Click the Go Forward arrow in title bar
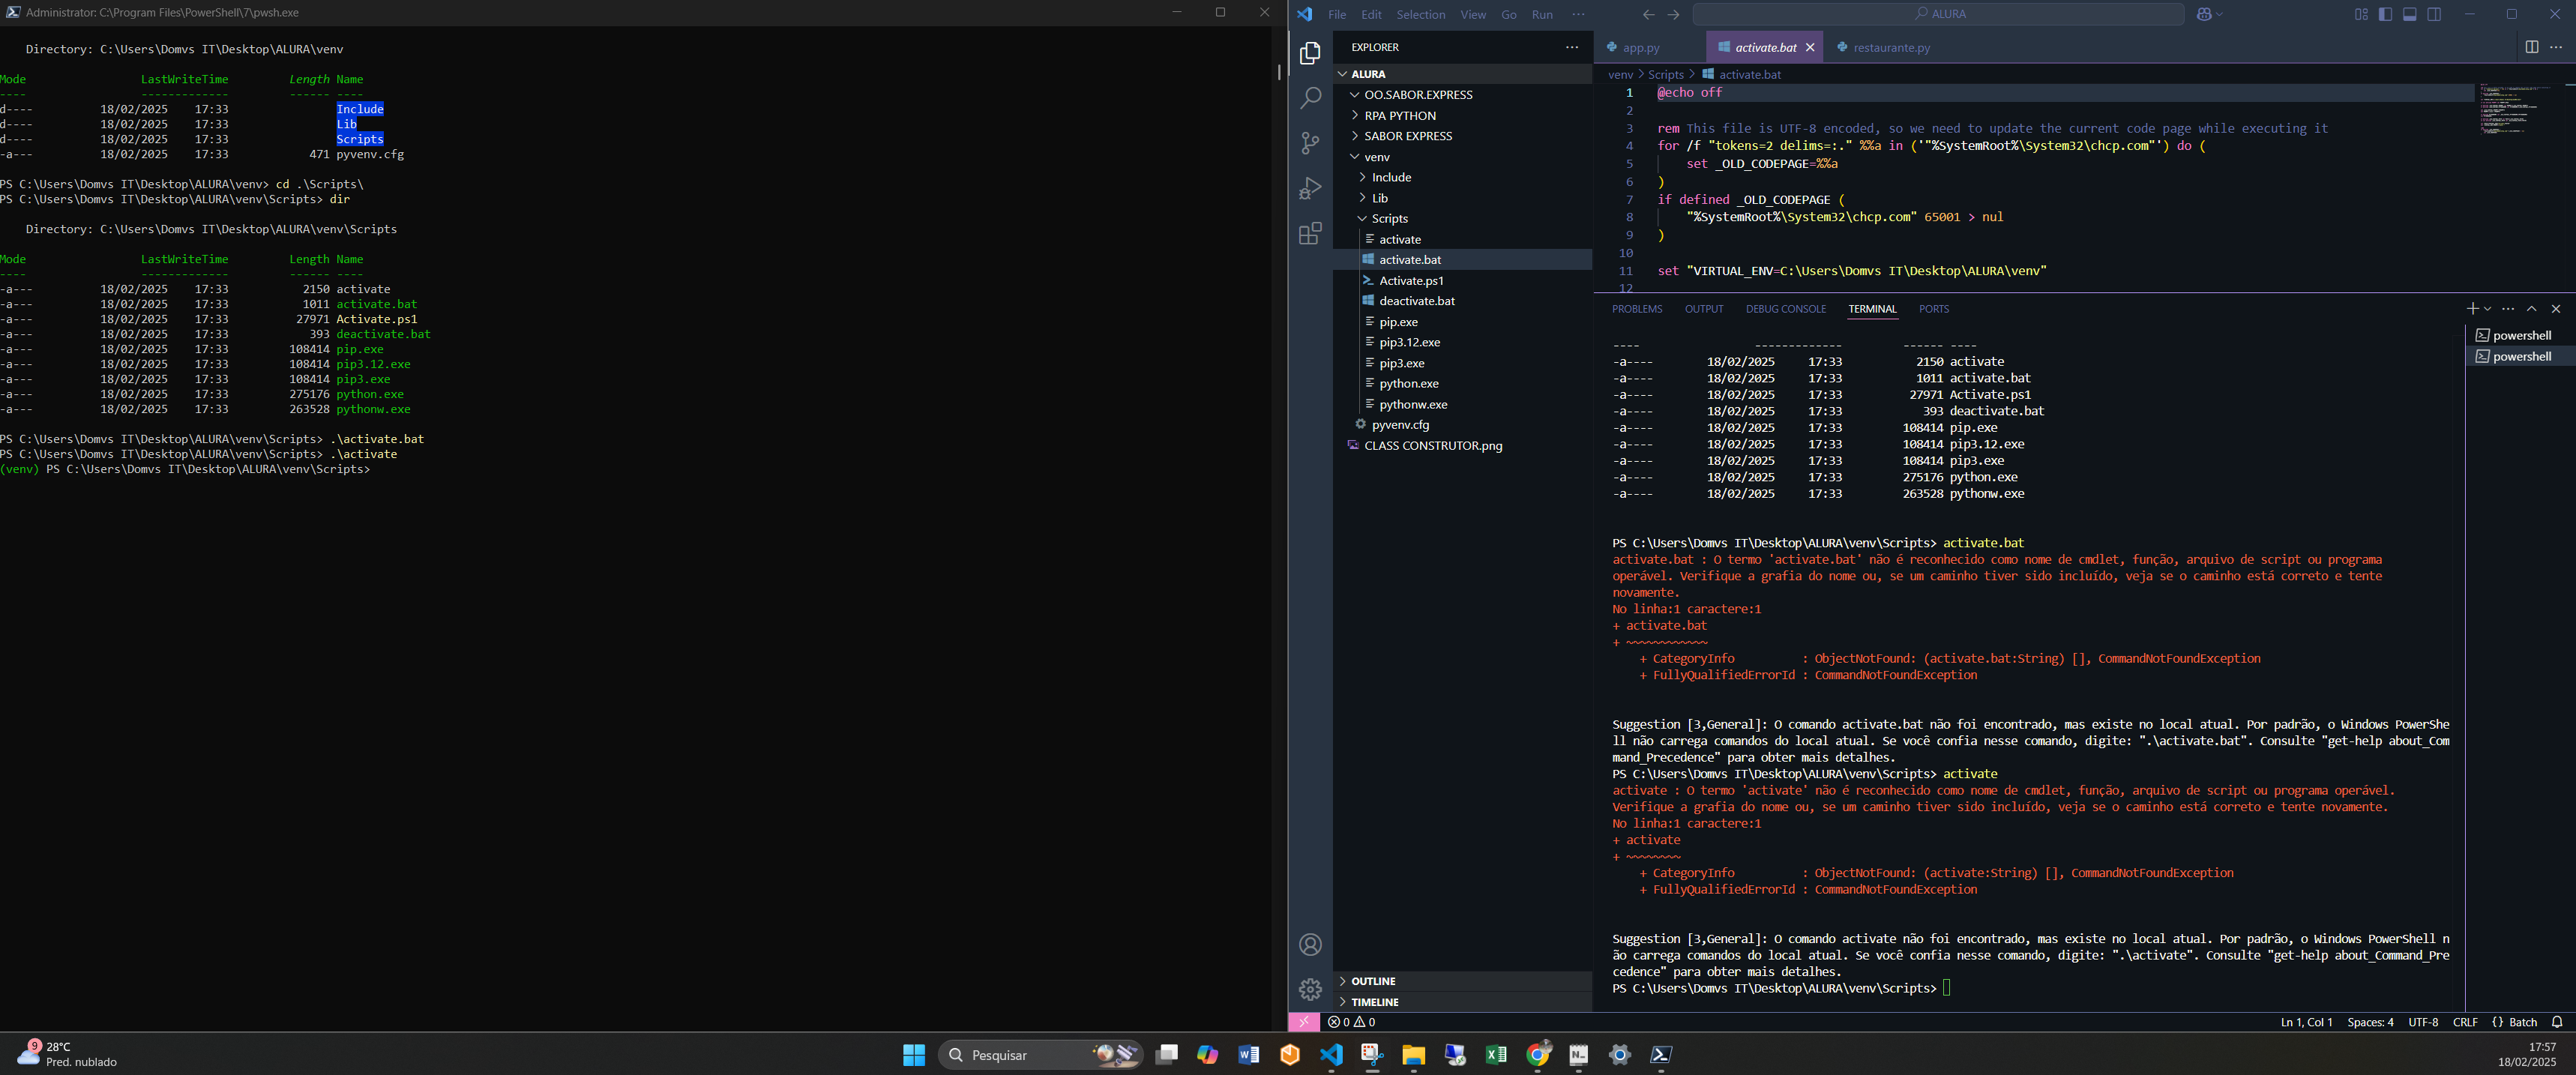Image resolution: width=2576 pixels, height=1075 pixels. click(1673, 14)
